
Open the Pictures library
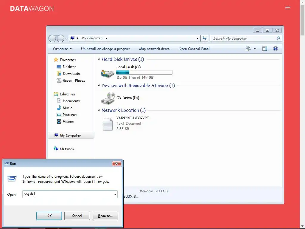(70, 115)
